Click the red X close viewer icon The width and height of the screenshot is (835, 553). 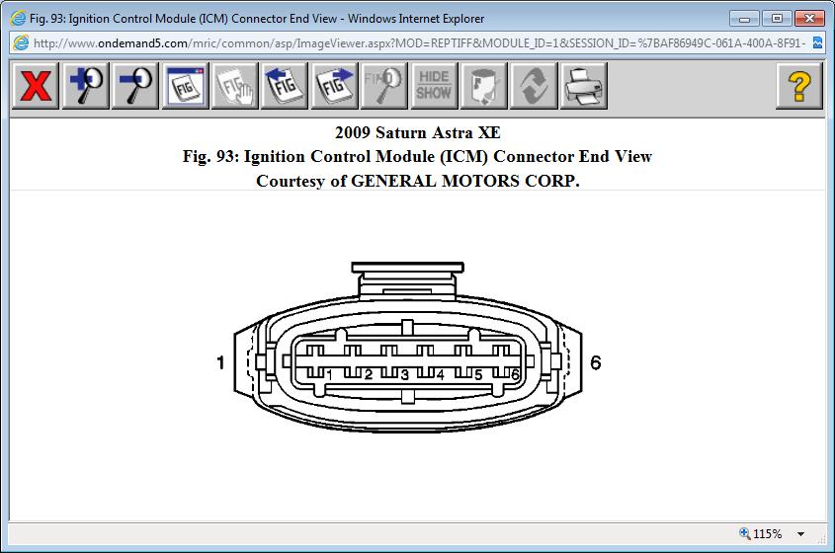(36, 86)
